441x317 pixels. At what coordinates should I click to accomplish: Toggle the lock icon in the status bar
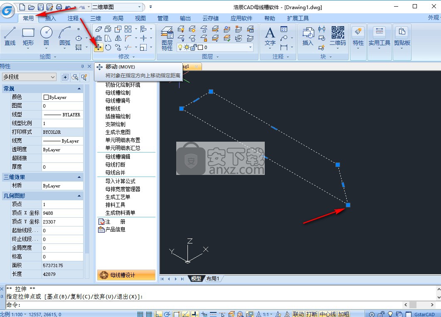381,314
